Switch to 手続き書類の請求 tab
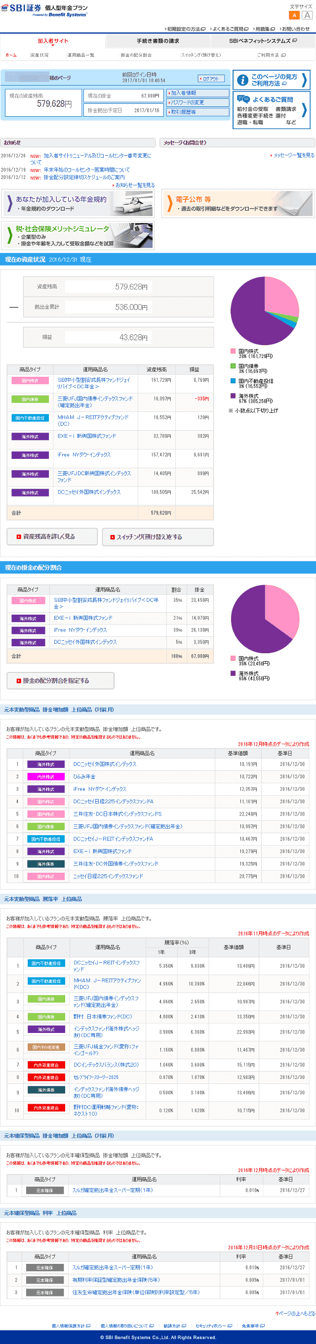The width and height of the screenshot is (316, 1344). click(158, 41)
